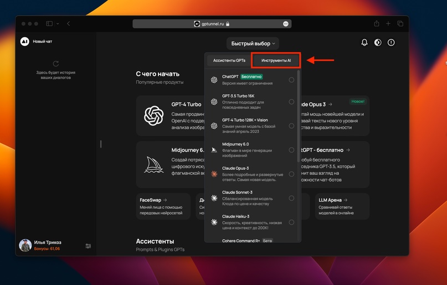The image size is (447, 285).
Task: Open the LLM Арена card
Action: (342, 206)
